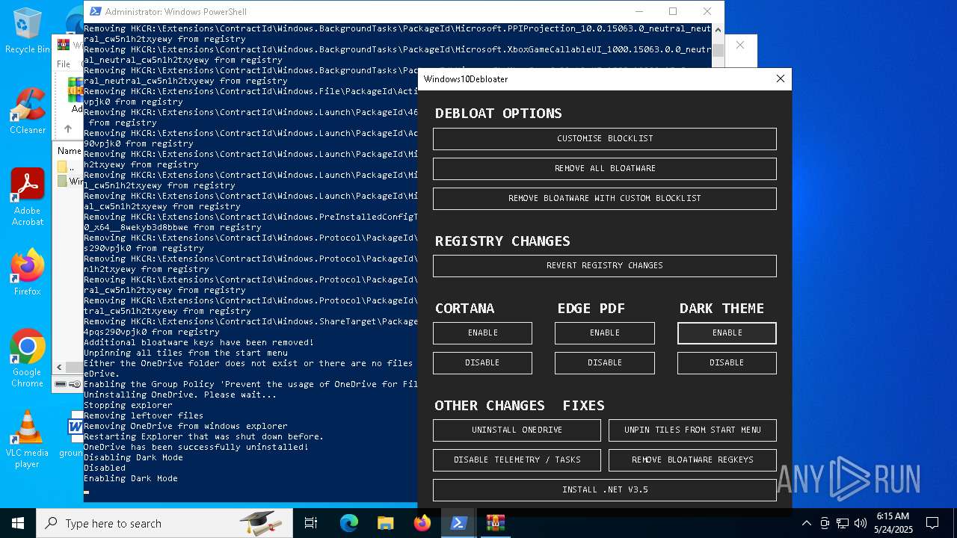
Task: Click Install .NET V3.5 button
Action: (x=605, y=490)
